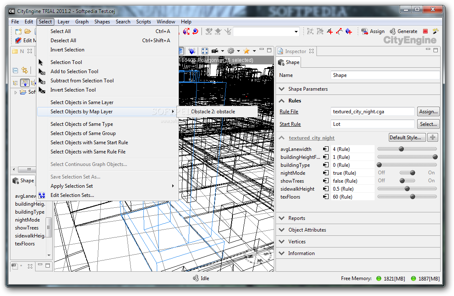Click the New file icon in toolbar
The height and width of the screenshot is (296, 454).
coord(18,31)
